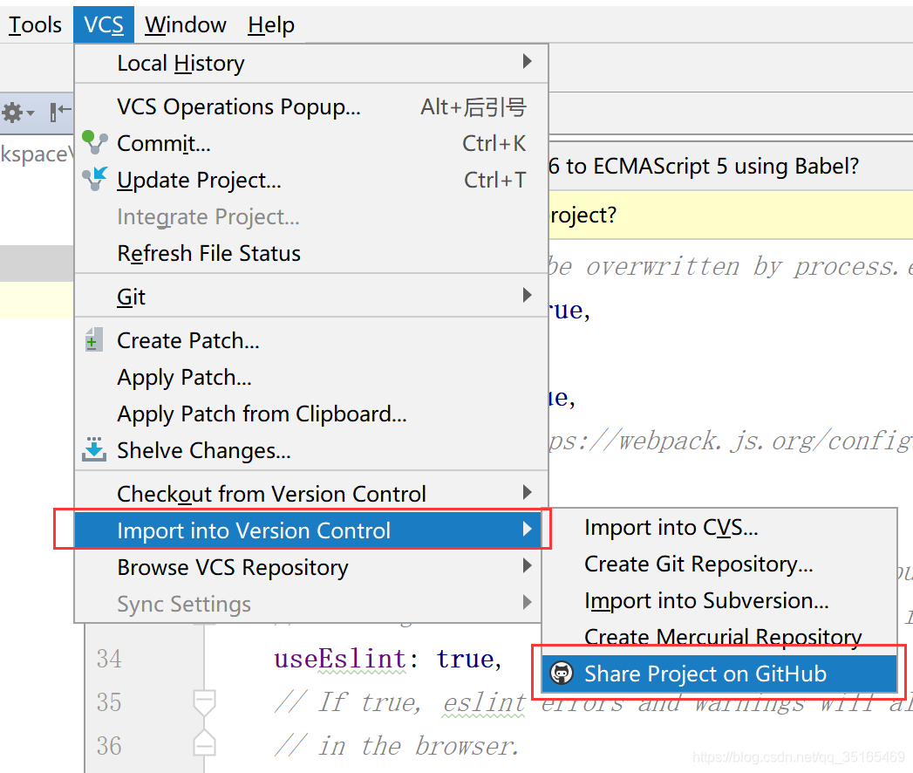913x773 pixels.
Task: Click the hide panel icon beside gear
Action: [60, 111]
